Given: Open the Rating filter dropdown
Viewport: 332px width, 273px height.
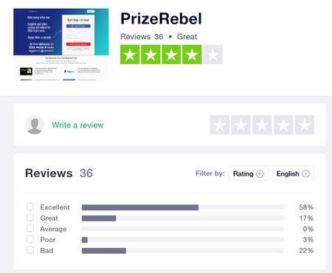Looking at the screenshot, I should pos(249,173).
